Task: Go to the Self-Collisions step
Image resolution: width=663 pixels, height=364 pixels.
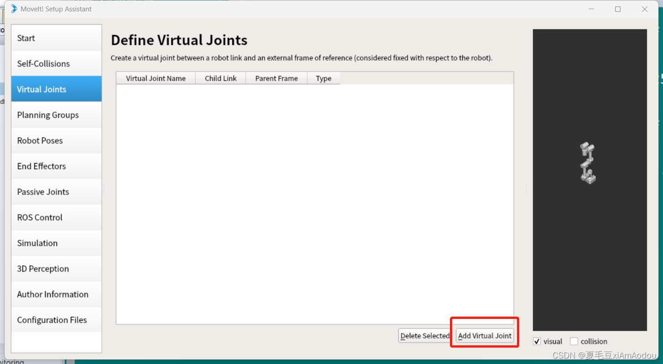Action: tap(57, 63)
